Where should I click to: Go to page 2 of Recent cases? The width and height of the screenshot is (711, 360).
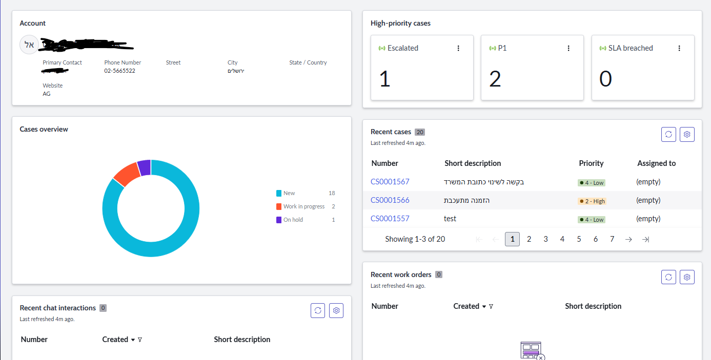pyautogui.click(x=529, y=239)
